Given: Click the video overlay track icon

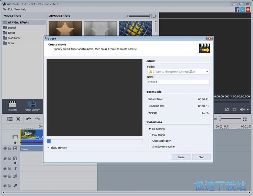Looking at the screenshot, I should click(x=15, y=158).
